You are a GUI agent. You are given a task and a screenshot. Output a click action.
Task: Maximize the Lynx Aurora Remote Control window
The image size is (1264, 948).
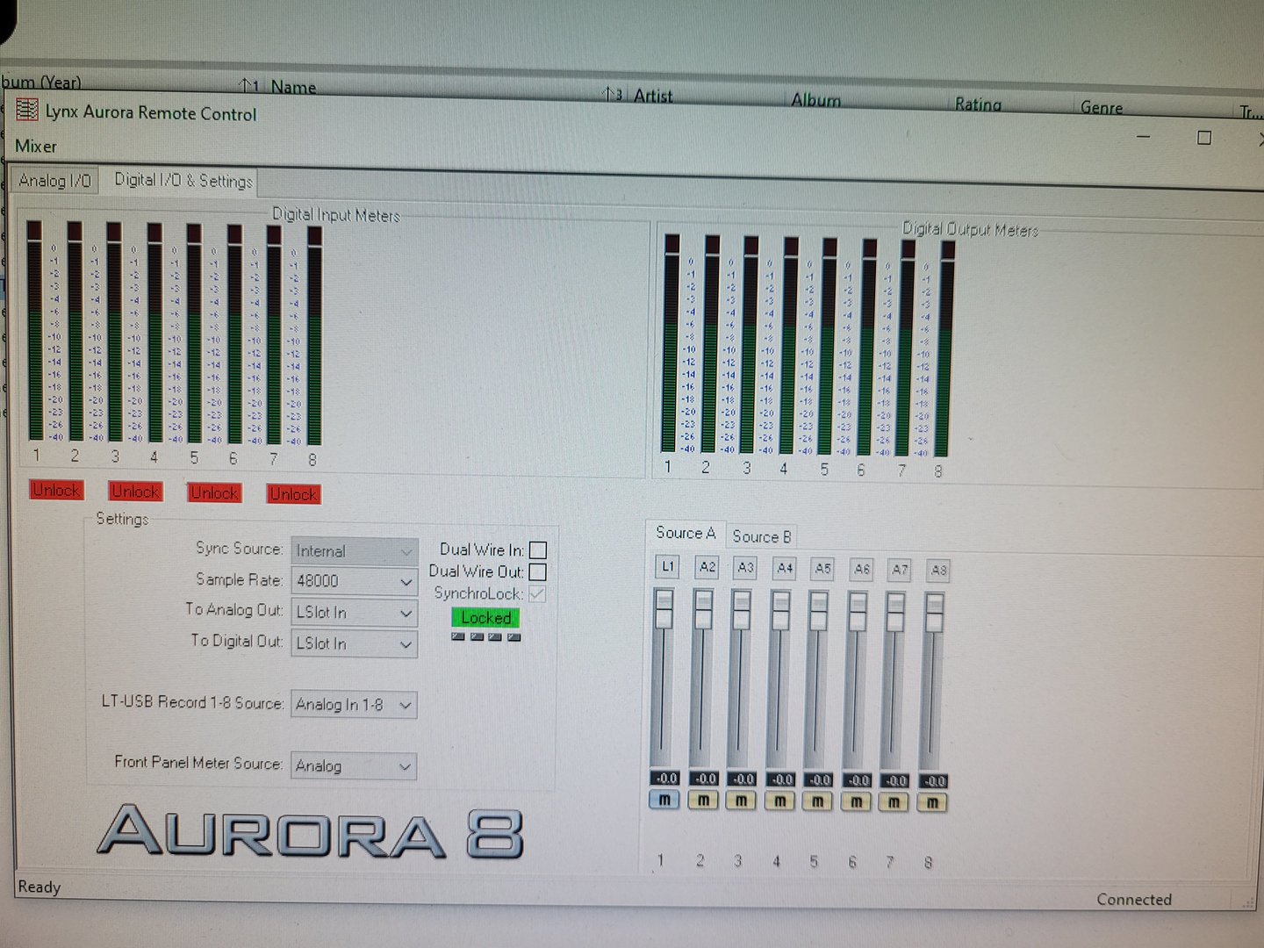pyautogui.click(x=1204, y=138)
